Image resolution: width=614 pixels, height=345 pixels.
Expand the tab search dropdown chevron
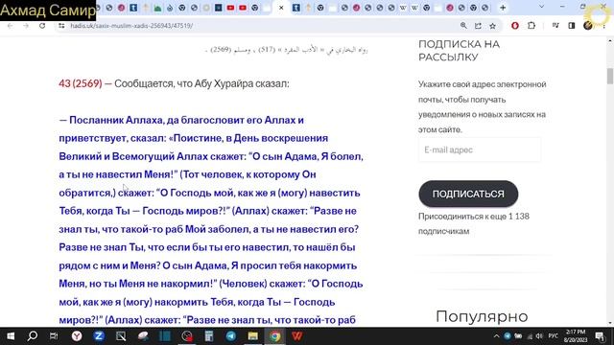541,7
